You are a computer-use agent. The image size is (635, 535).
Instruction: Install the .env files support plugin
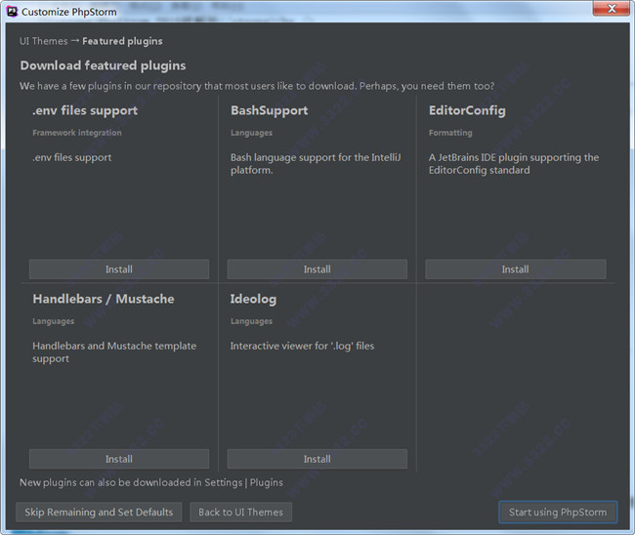point(118,269)
